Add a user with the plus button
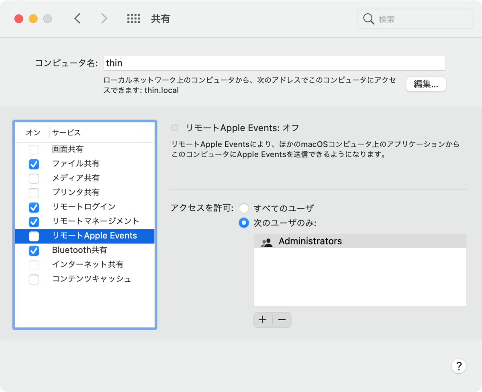The height and width of the screenshot is (392, 482). point(263,320)
